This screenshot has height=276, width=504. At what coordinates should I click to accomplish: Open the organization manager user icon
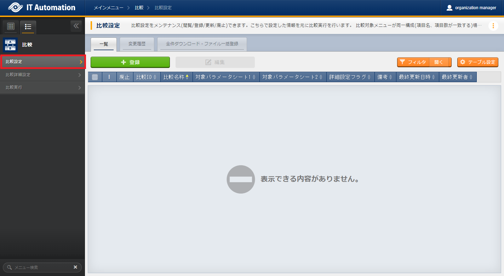[x=449, y=8]
